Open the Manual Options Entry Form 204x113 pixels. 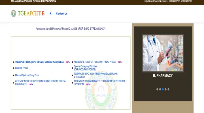coord(27,75)
